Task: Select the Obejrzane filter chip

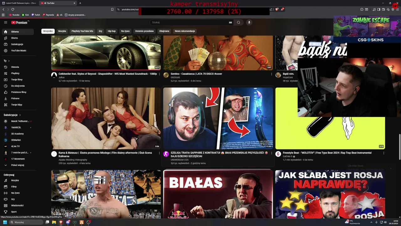Action: [x=164, y=31]
